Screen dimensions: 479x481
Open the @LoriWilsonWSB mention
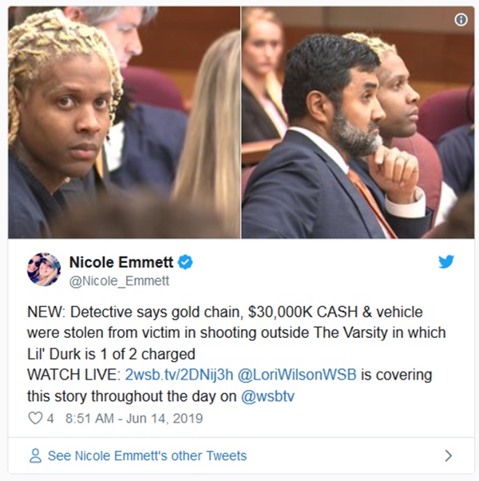click(297, 375)
